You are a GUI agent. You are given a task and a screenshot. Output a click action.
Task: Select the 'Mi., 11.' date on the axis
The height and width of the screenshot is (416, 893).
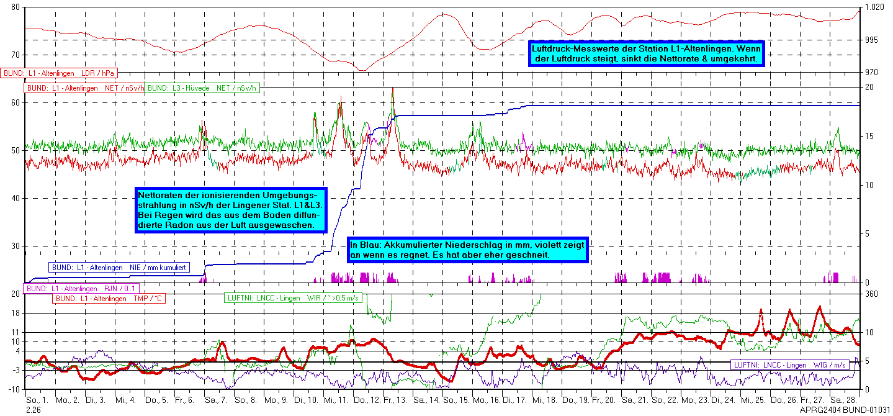[x=336, y=402]
